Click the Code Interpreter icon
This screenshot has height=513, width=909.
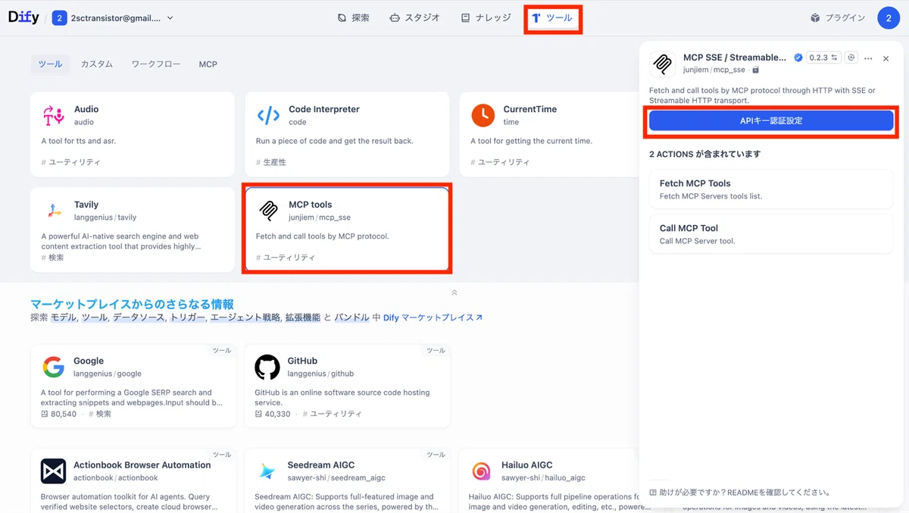pyautogui.click(x=268, y=115)
